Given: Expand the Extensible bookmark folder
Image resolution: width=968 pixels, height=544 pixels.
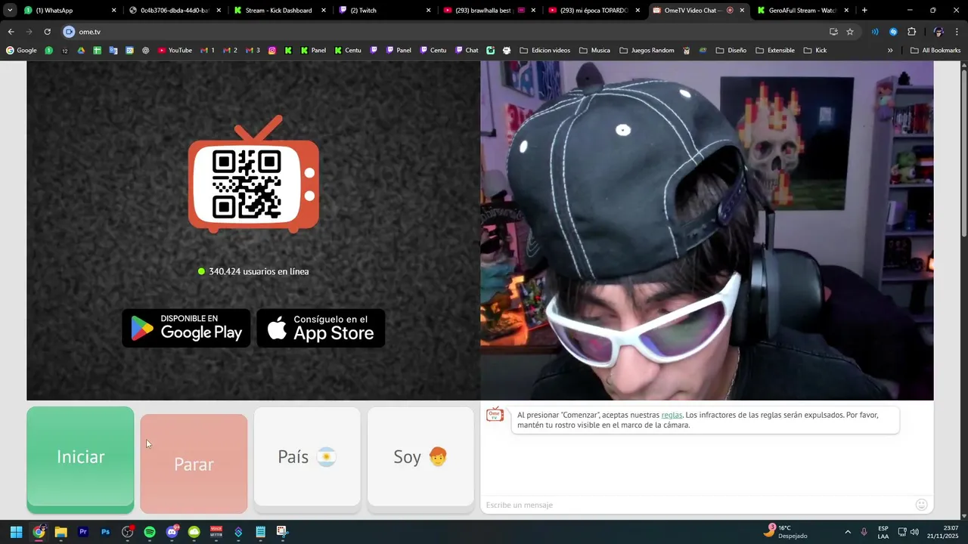Looking at the screenshot, I should [x=775, y=51].
